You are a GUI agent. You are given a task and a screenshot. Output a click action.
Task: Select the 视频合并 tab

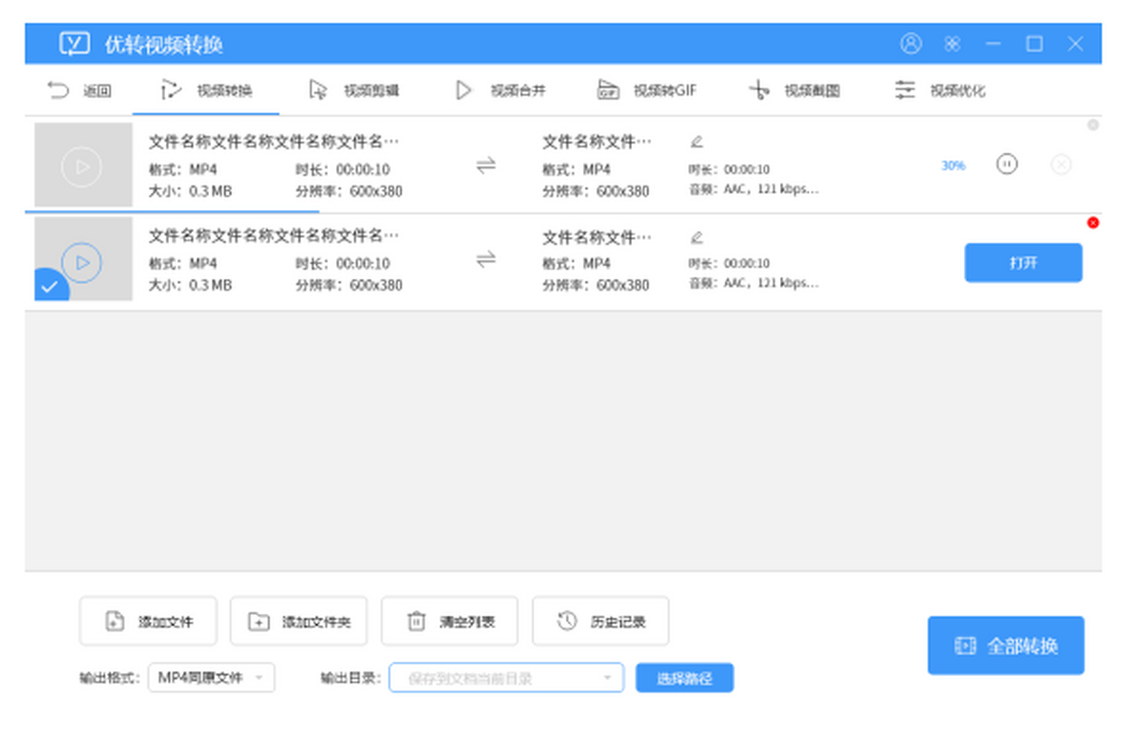501,91
